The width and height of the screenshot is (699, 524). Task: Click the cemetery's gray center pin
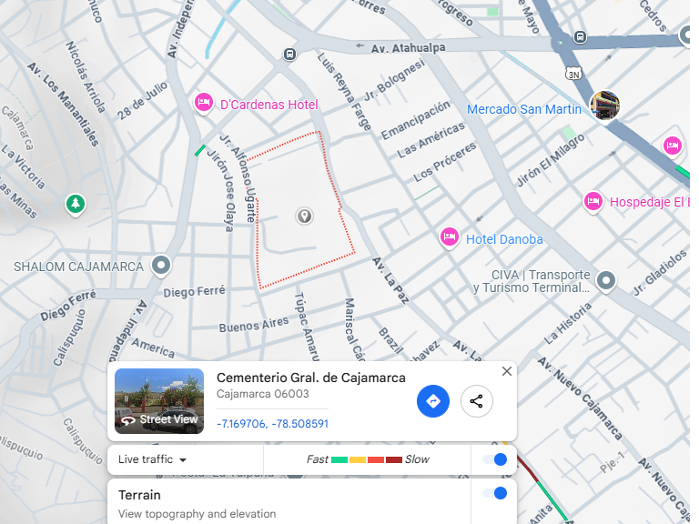coord(305,216)
